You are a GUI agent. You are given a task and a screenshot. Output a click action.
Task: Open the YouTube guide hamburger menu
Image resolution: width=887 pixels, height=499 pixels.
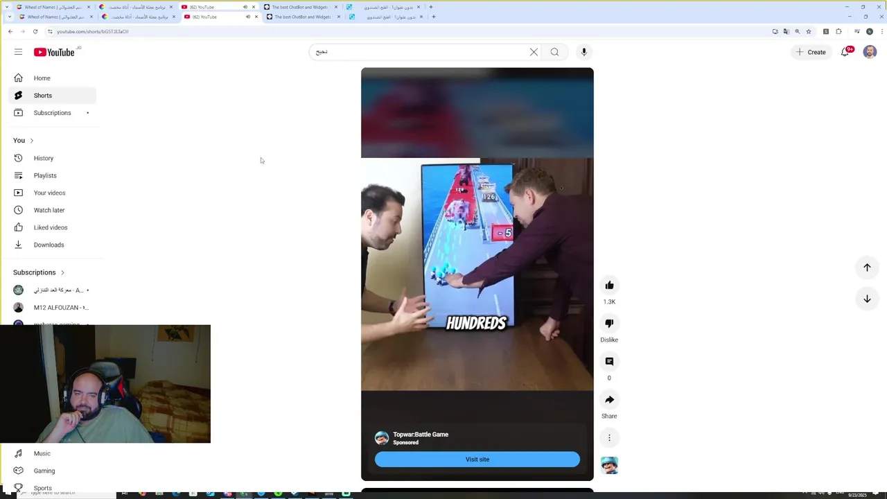18,52
